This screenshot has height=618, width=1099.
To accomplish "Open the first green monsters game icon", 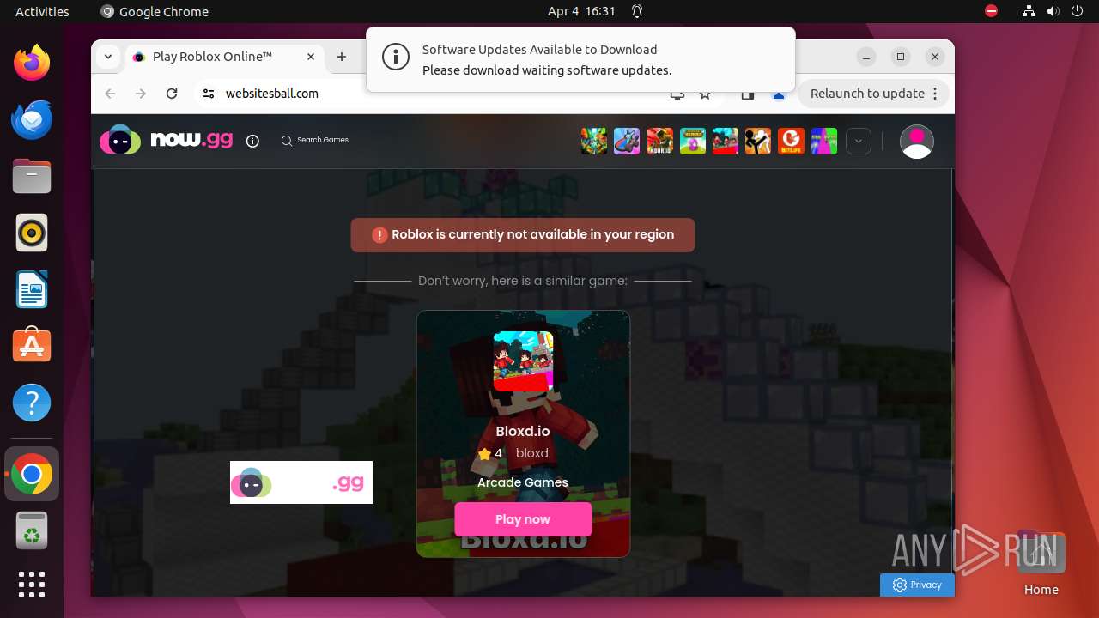I will 594,141.
